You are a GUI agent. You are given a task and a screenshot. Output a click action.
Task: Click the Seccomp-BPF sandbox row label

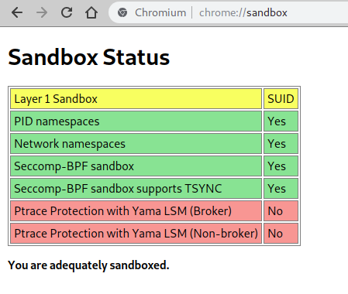(136, 166)
